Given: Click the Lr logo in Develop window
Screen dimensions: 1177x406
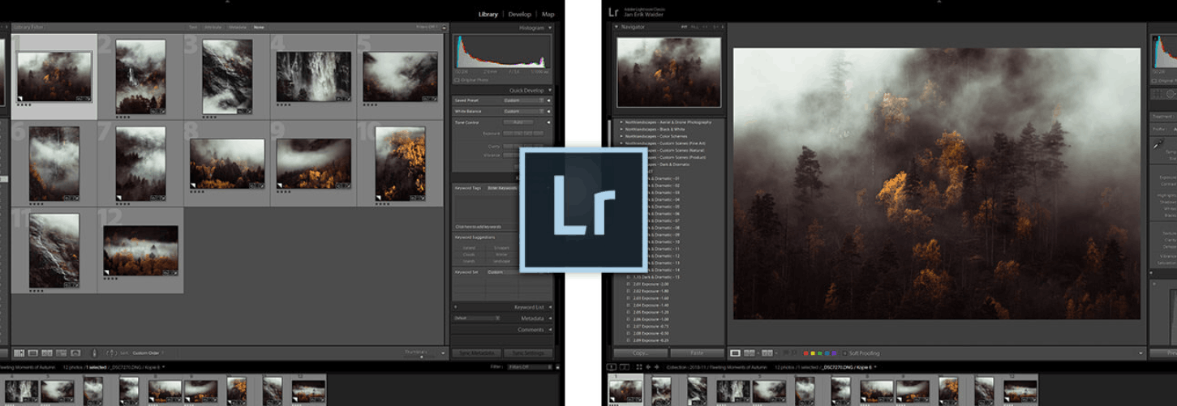Looking at the screenshot, I should [613, 11].
